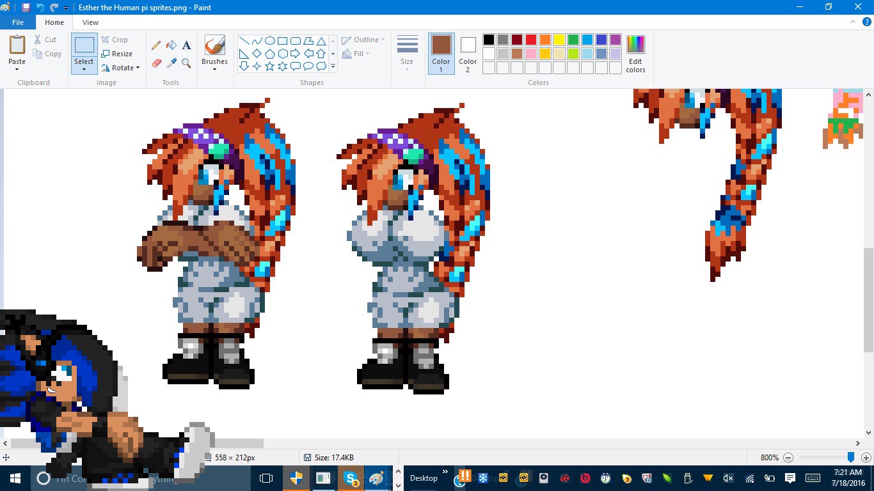Select the rectangular selection tool icon
Image resolution: width=874 pixels, height=491 pixels.
coord(84,45)
